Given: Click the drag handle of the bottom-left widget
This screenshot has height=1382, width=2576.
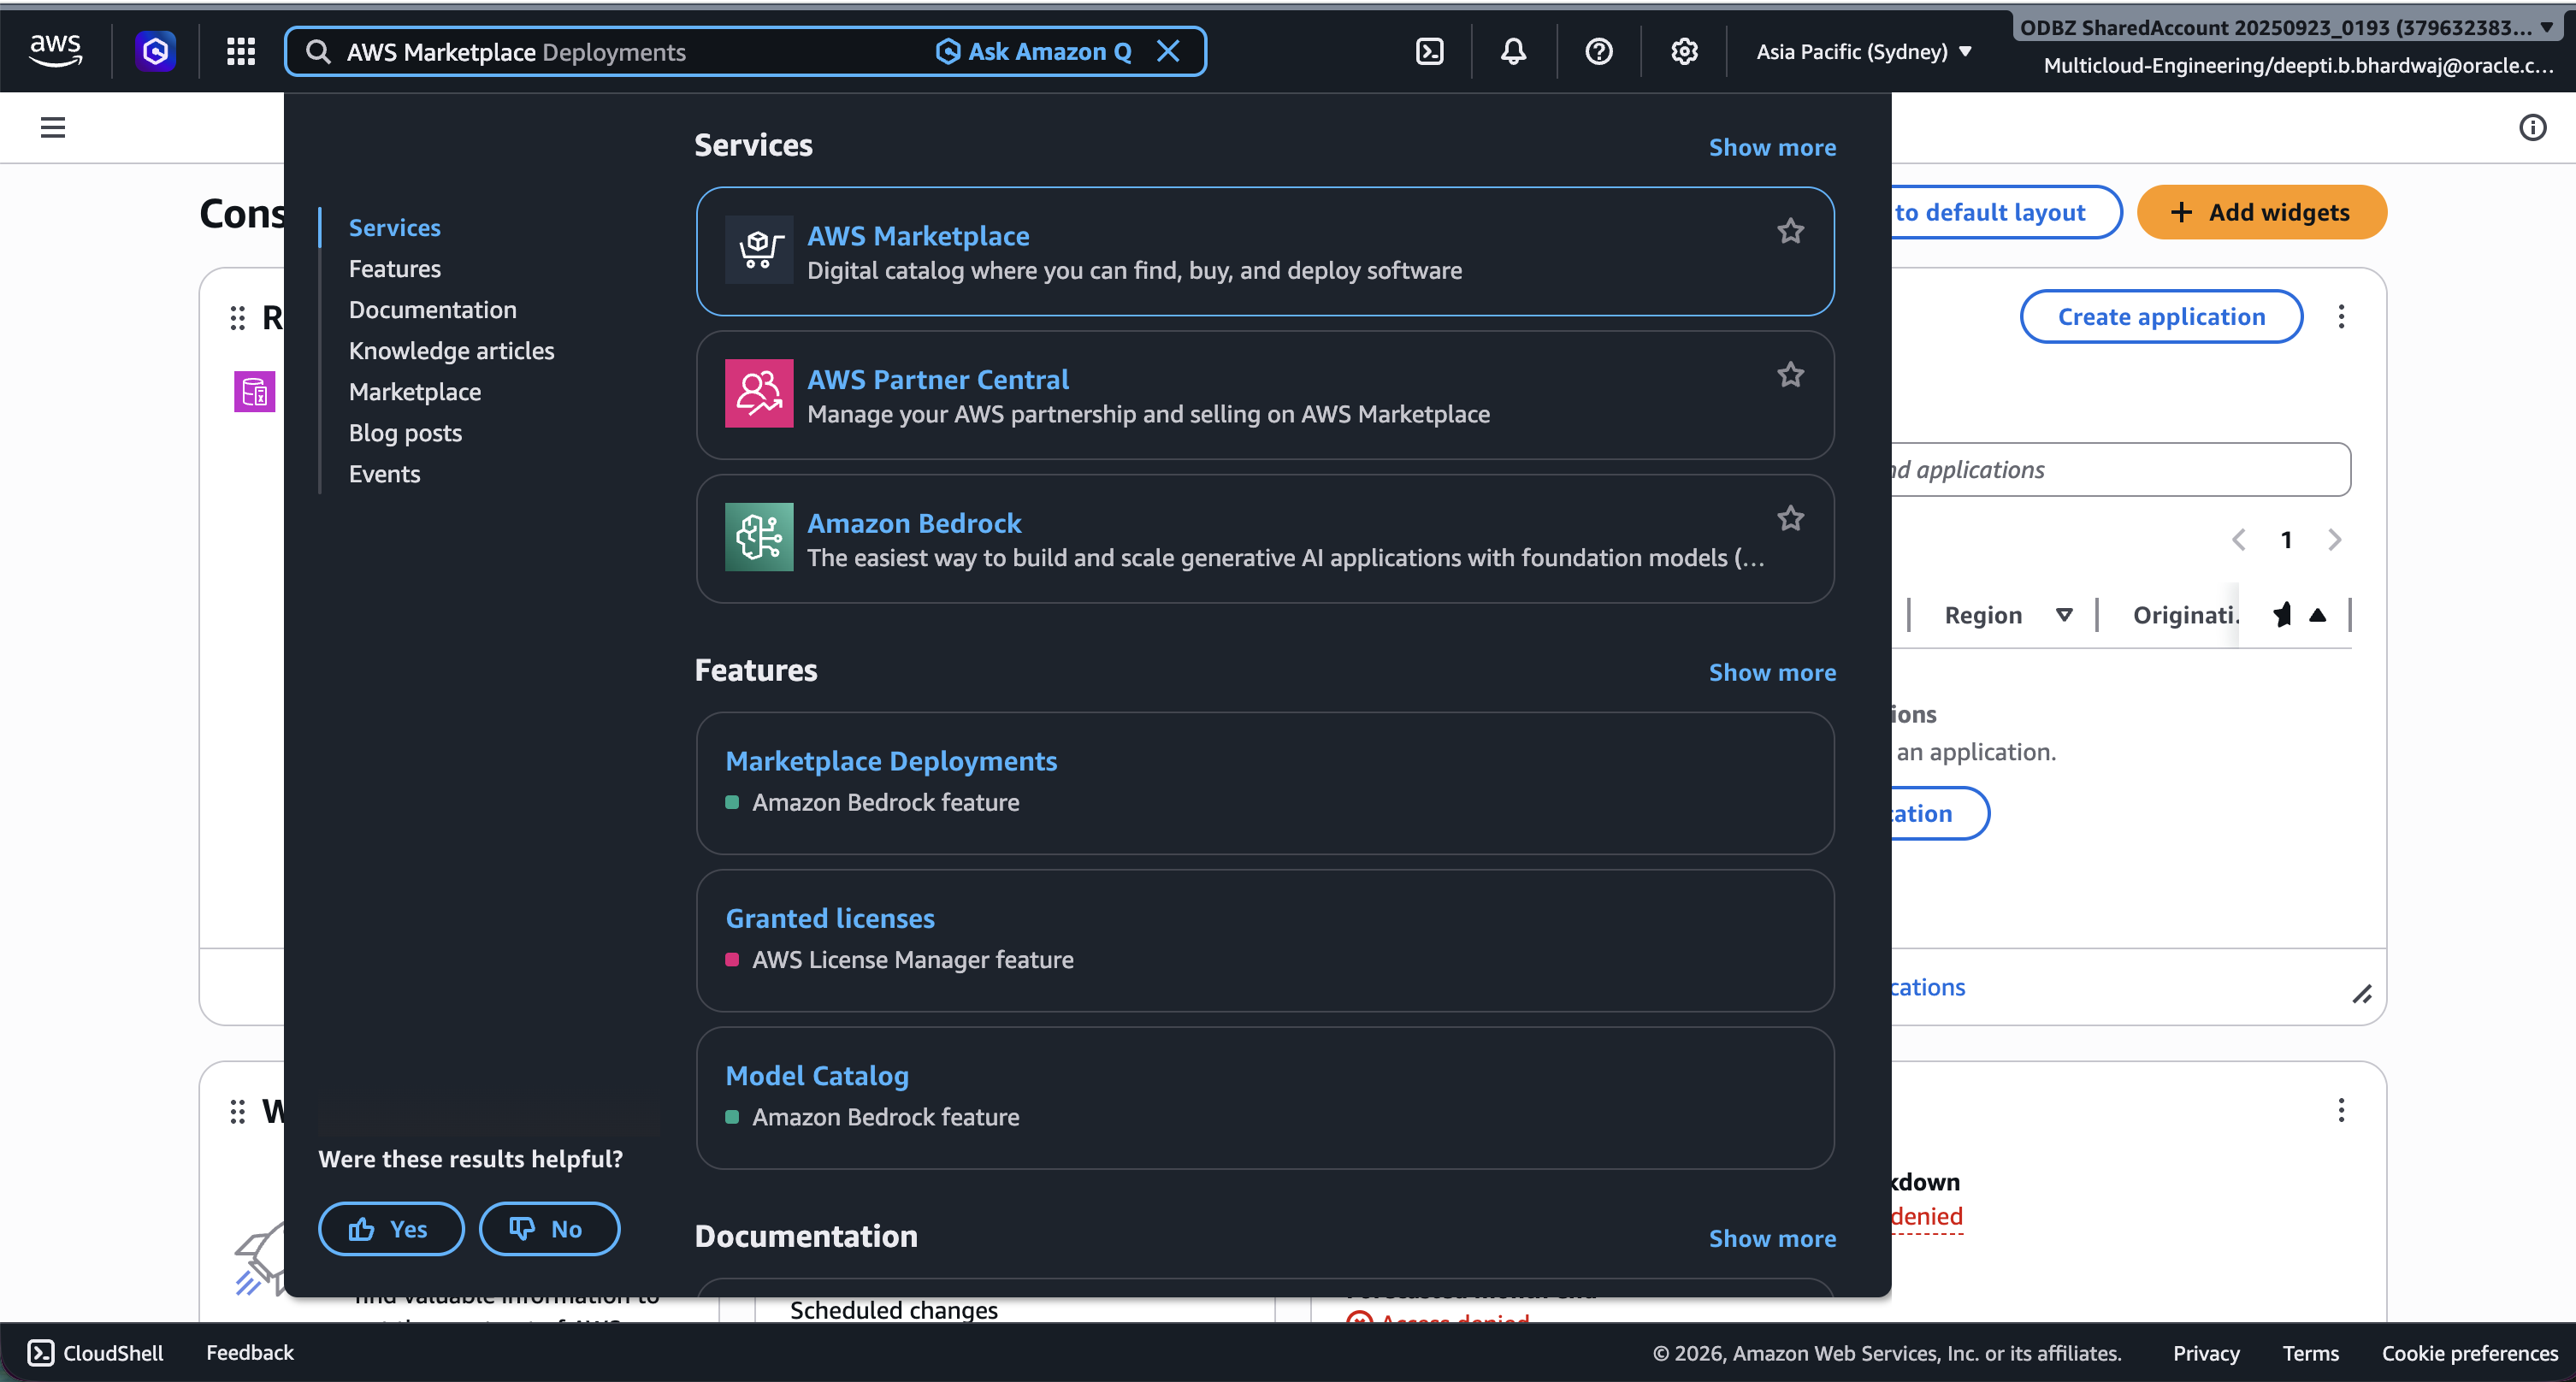Looking at the screenshot, I should click(x=237, y=1112).
